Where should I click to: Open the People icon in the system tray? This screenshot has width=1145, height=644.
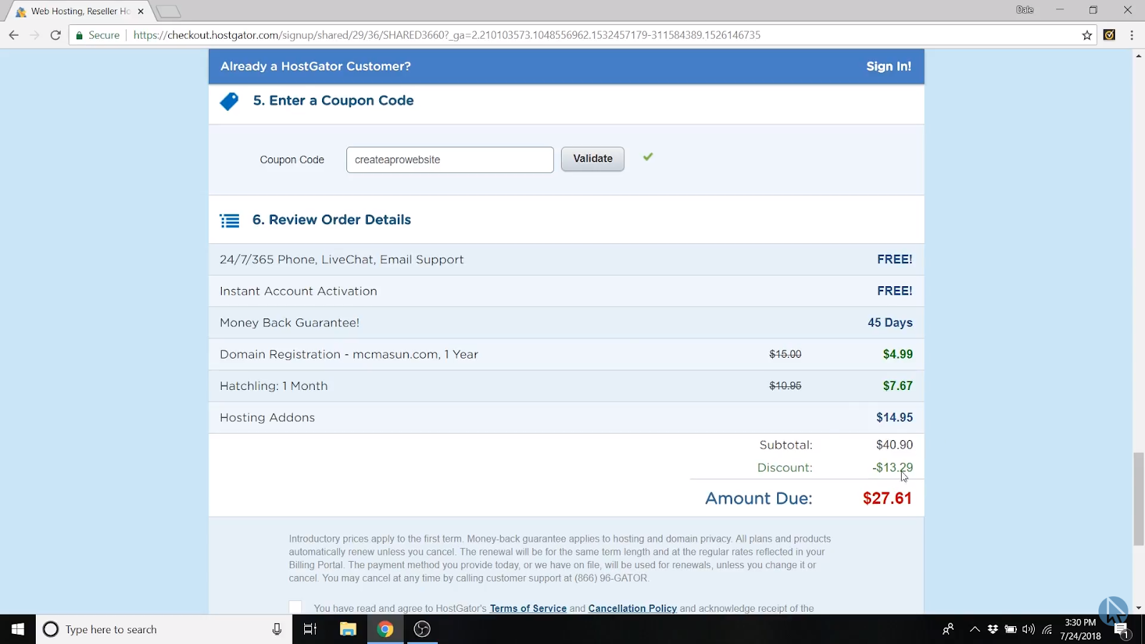pyautogui.click(x=948, y=629)
